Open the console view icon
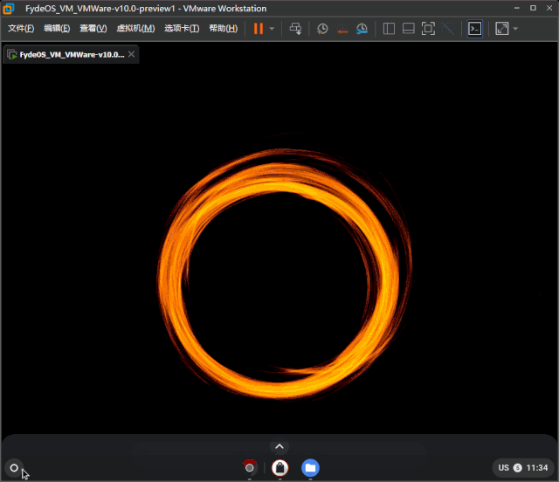This screenshot has height=482, width=559. (x=474, y=28)
